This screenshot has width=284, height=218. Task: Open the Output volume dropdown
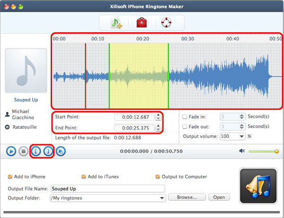tap(241, 136)
